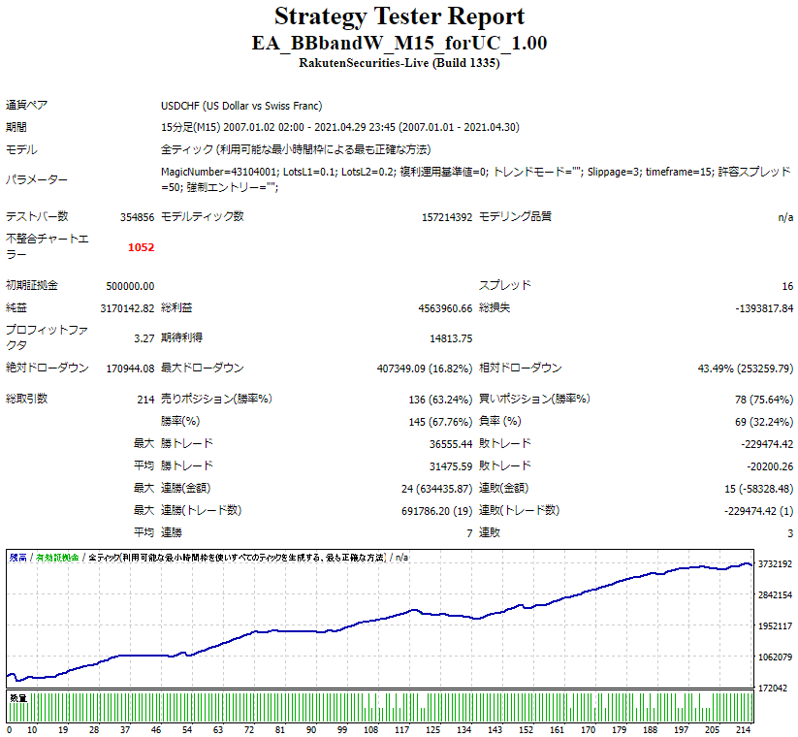Image resolution: width=798 pixels, height=737 pixels.
Task: Click largest winning trade 36555.44
Action: (451, 444)
